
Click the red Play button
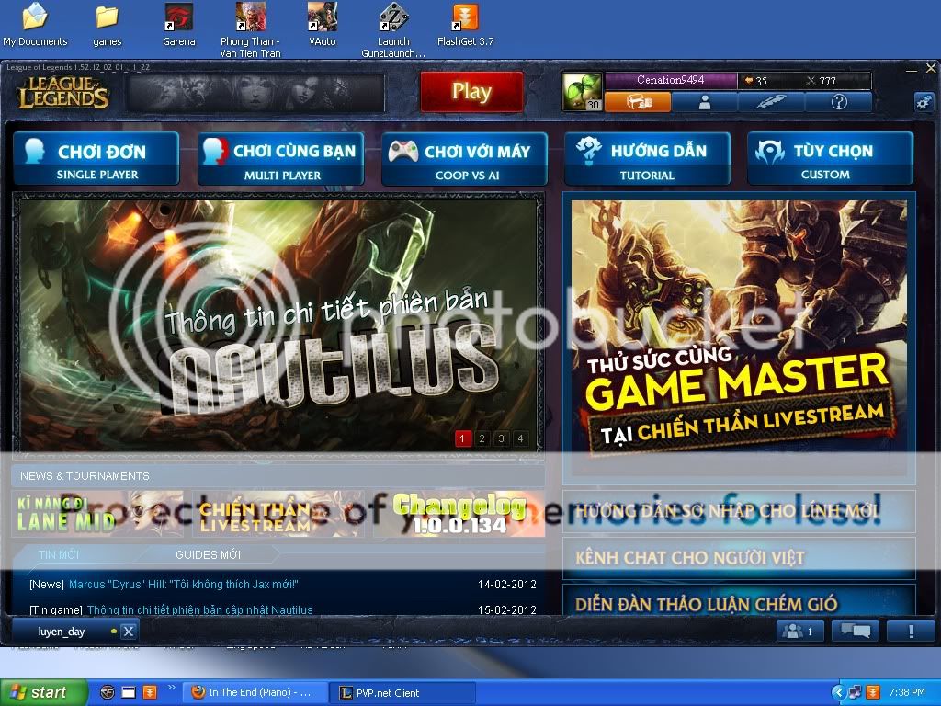point(471,92)
